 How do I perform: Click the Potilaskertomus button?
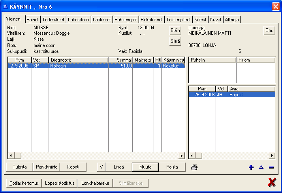(x=24, y=183)
